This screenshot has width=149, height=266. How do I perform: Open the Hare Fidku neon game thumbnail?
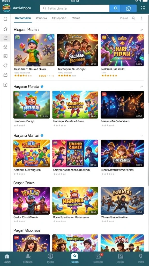pos(122,50)
